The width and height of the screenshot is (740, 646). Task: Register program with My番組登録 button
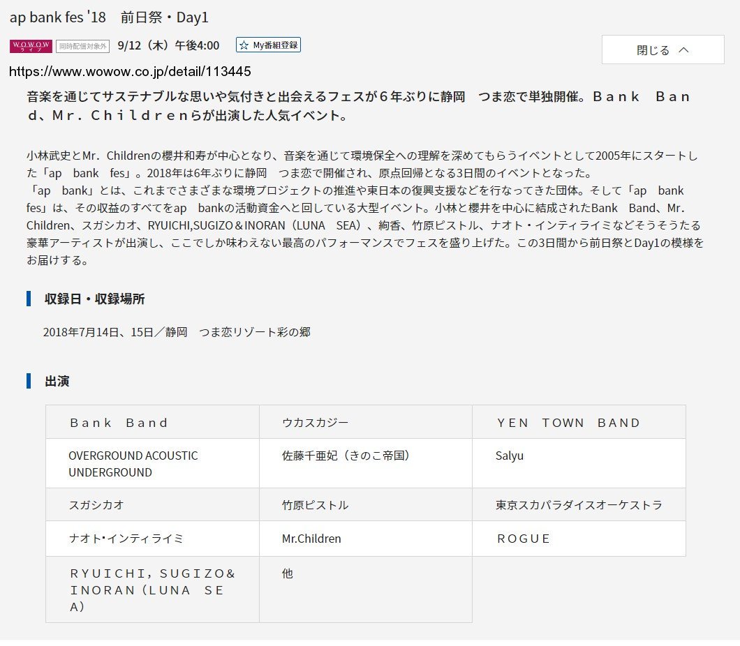[x=268, y=45]
